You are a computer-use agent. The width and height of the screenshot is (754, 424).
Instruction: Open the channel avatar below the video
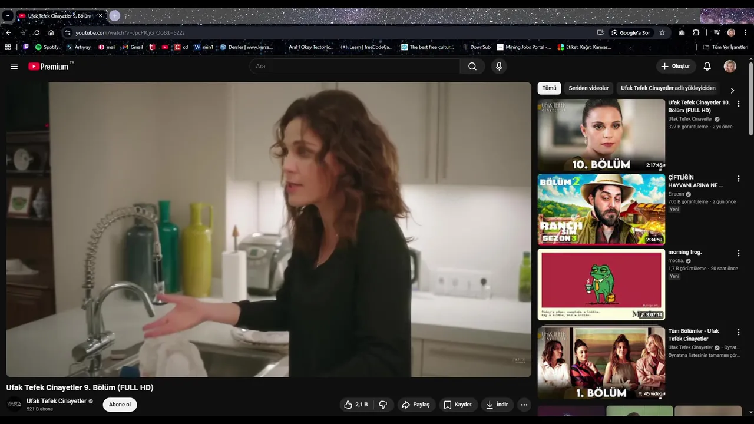(14, 404)
